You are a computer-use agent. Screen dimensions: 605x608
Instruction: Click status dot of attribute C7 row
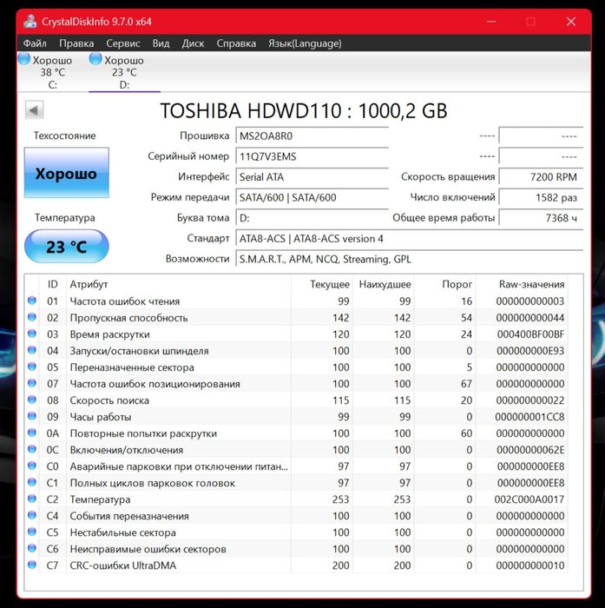[32, 565]
